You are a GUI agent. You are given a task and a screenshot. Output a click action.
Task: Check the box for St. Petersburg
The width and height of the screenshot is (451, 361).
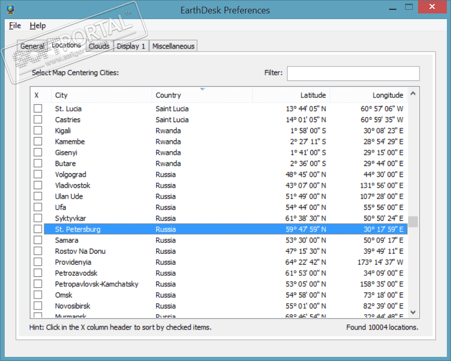pos(38,229)
